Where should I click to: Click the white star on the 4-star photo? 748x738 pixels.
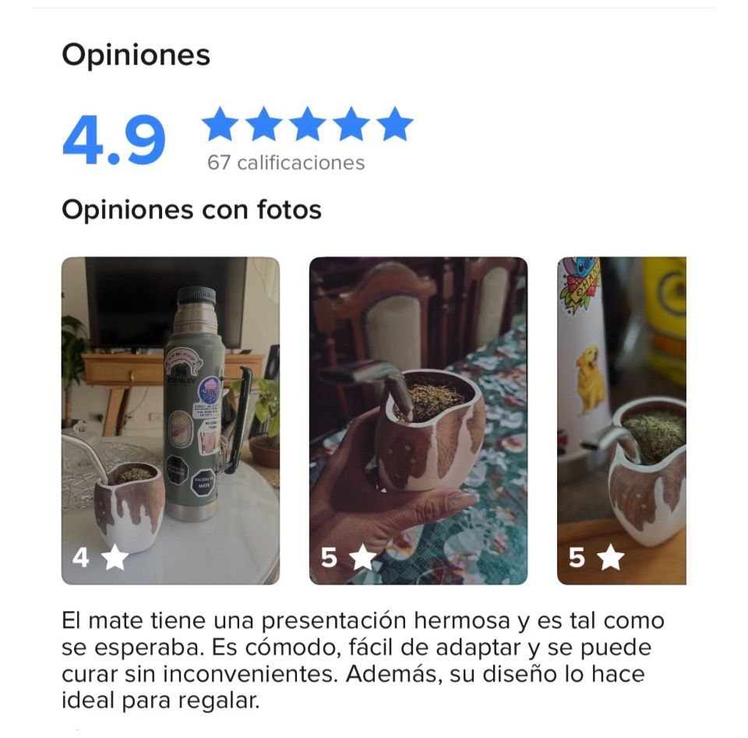pos(115,557)
